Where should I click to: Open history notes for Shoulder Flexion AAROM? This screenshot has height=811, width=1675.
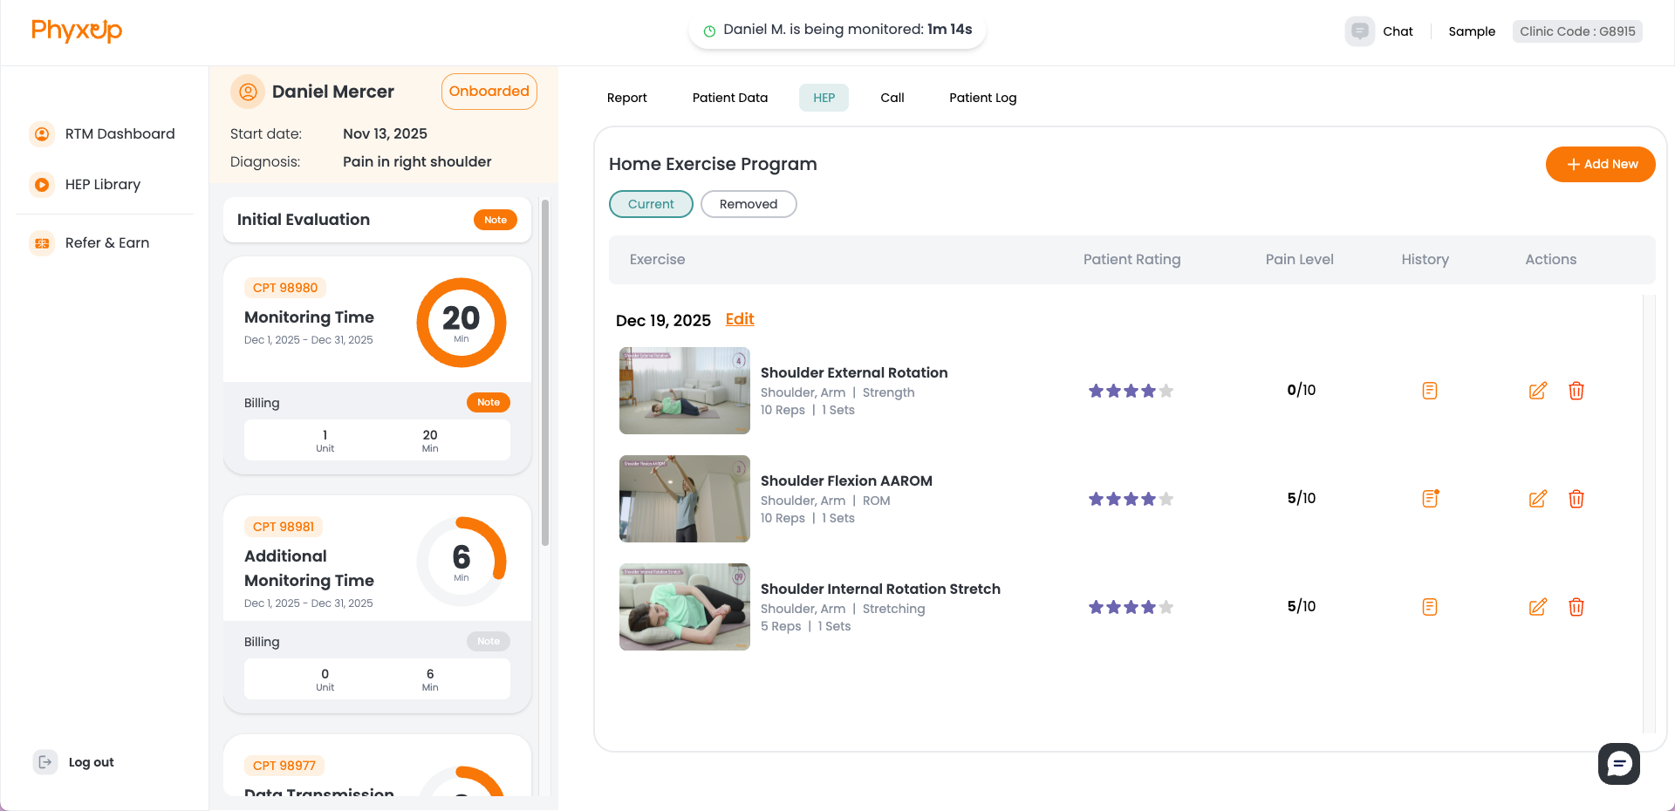point(1429,498)
